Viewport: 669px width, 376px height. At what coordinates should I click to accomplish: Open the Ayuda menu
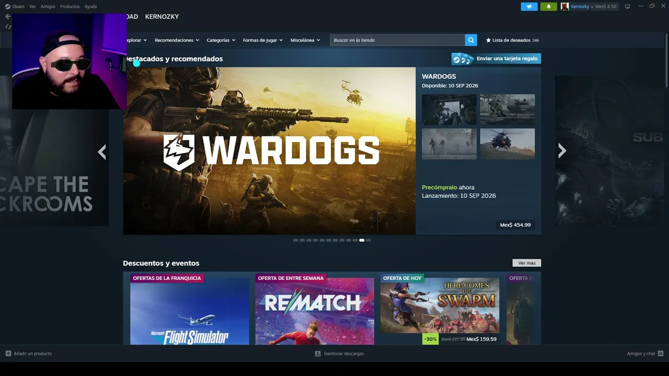[90, 6]
